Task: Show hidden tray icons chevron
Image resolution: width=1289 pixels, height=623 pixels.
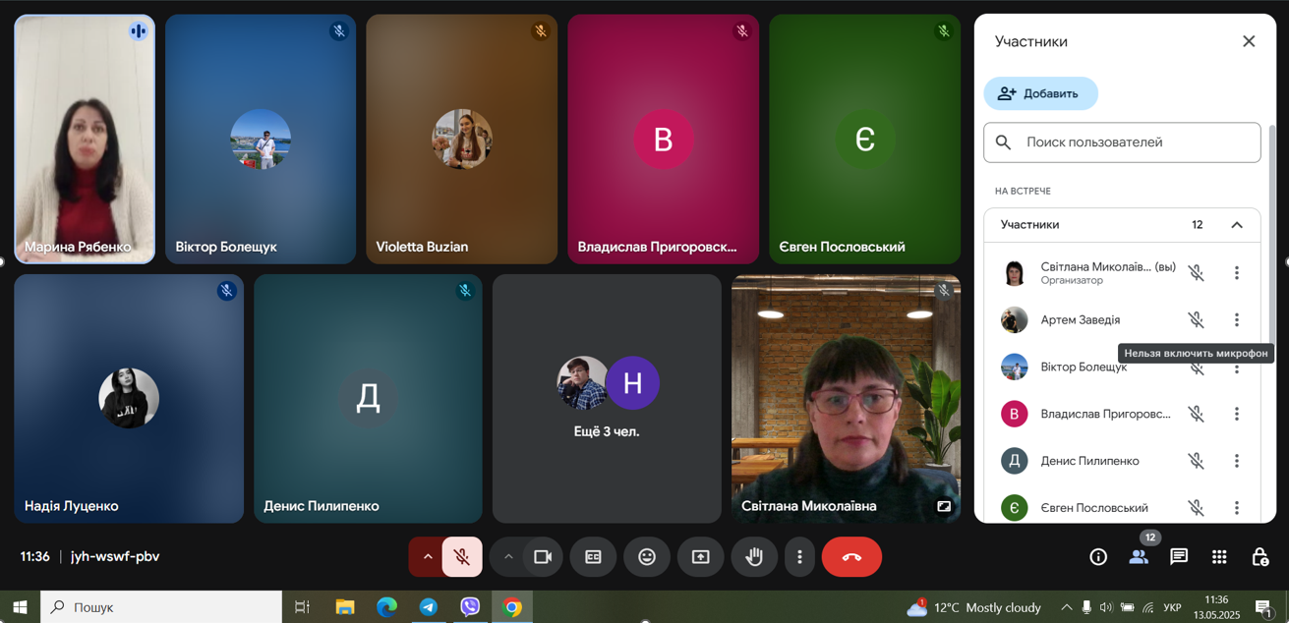Action: pos(1066,607)
